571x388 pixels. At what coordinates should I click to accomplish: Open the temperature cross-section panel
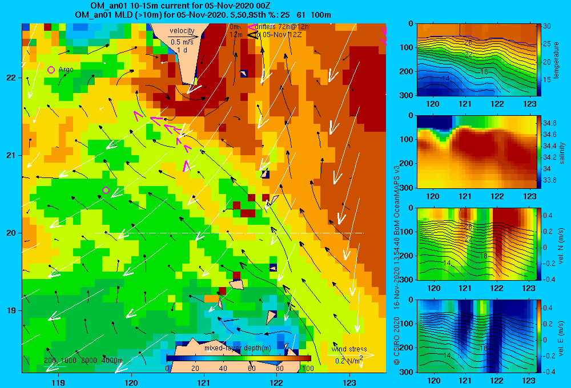click(x=476, y=60)
